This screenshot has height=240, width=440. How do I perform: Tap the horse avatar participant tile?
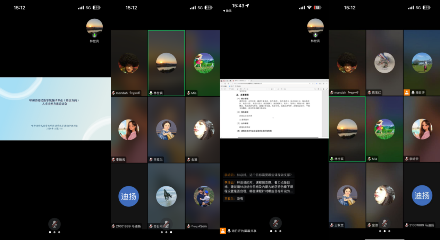(x=166, y=196)
